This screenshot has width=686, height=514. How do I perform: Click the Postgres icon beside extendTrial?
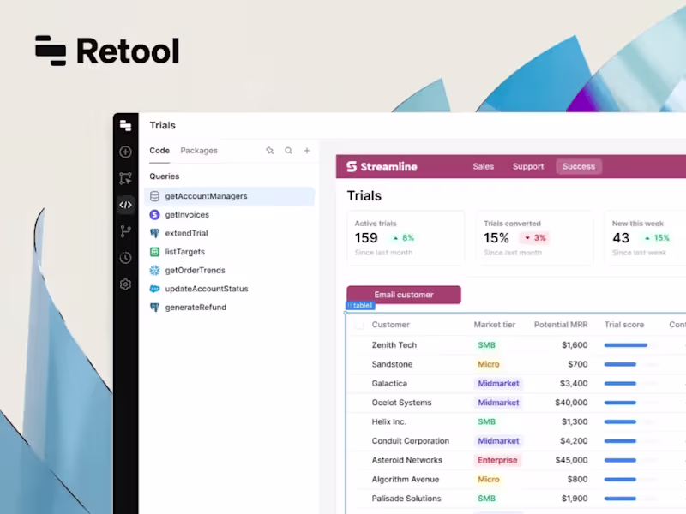[154, 233]
